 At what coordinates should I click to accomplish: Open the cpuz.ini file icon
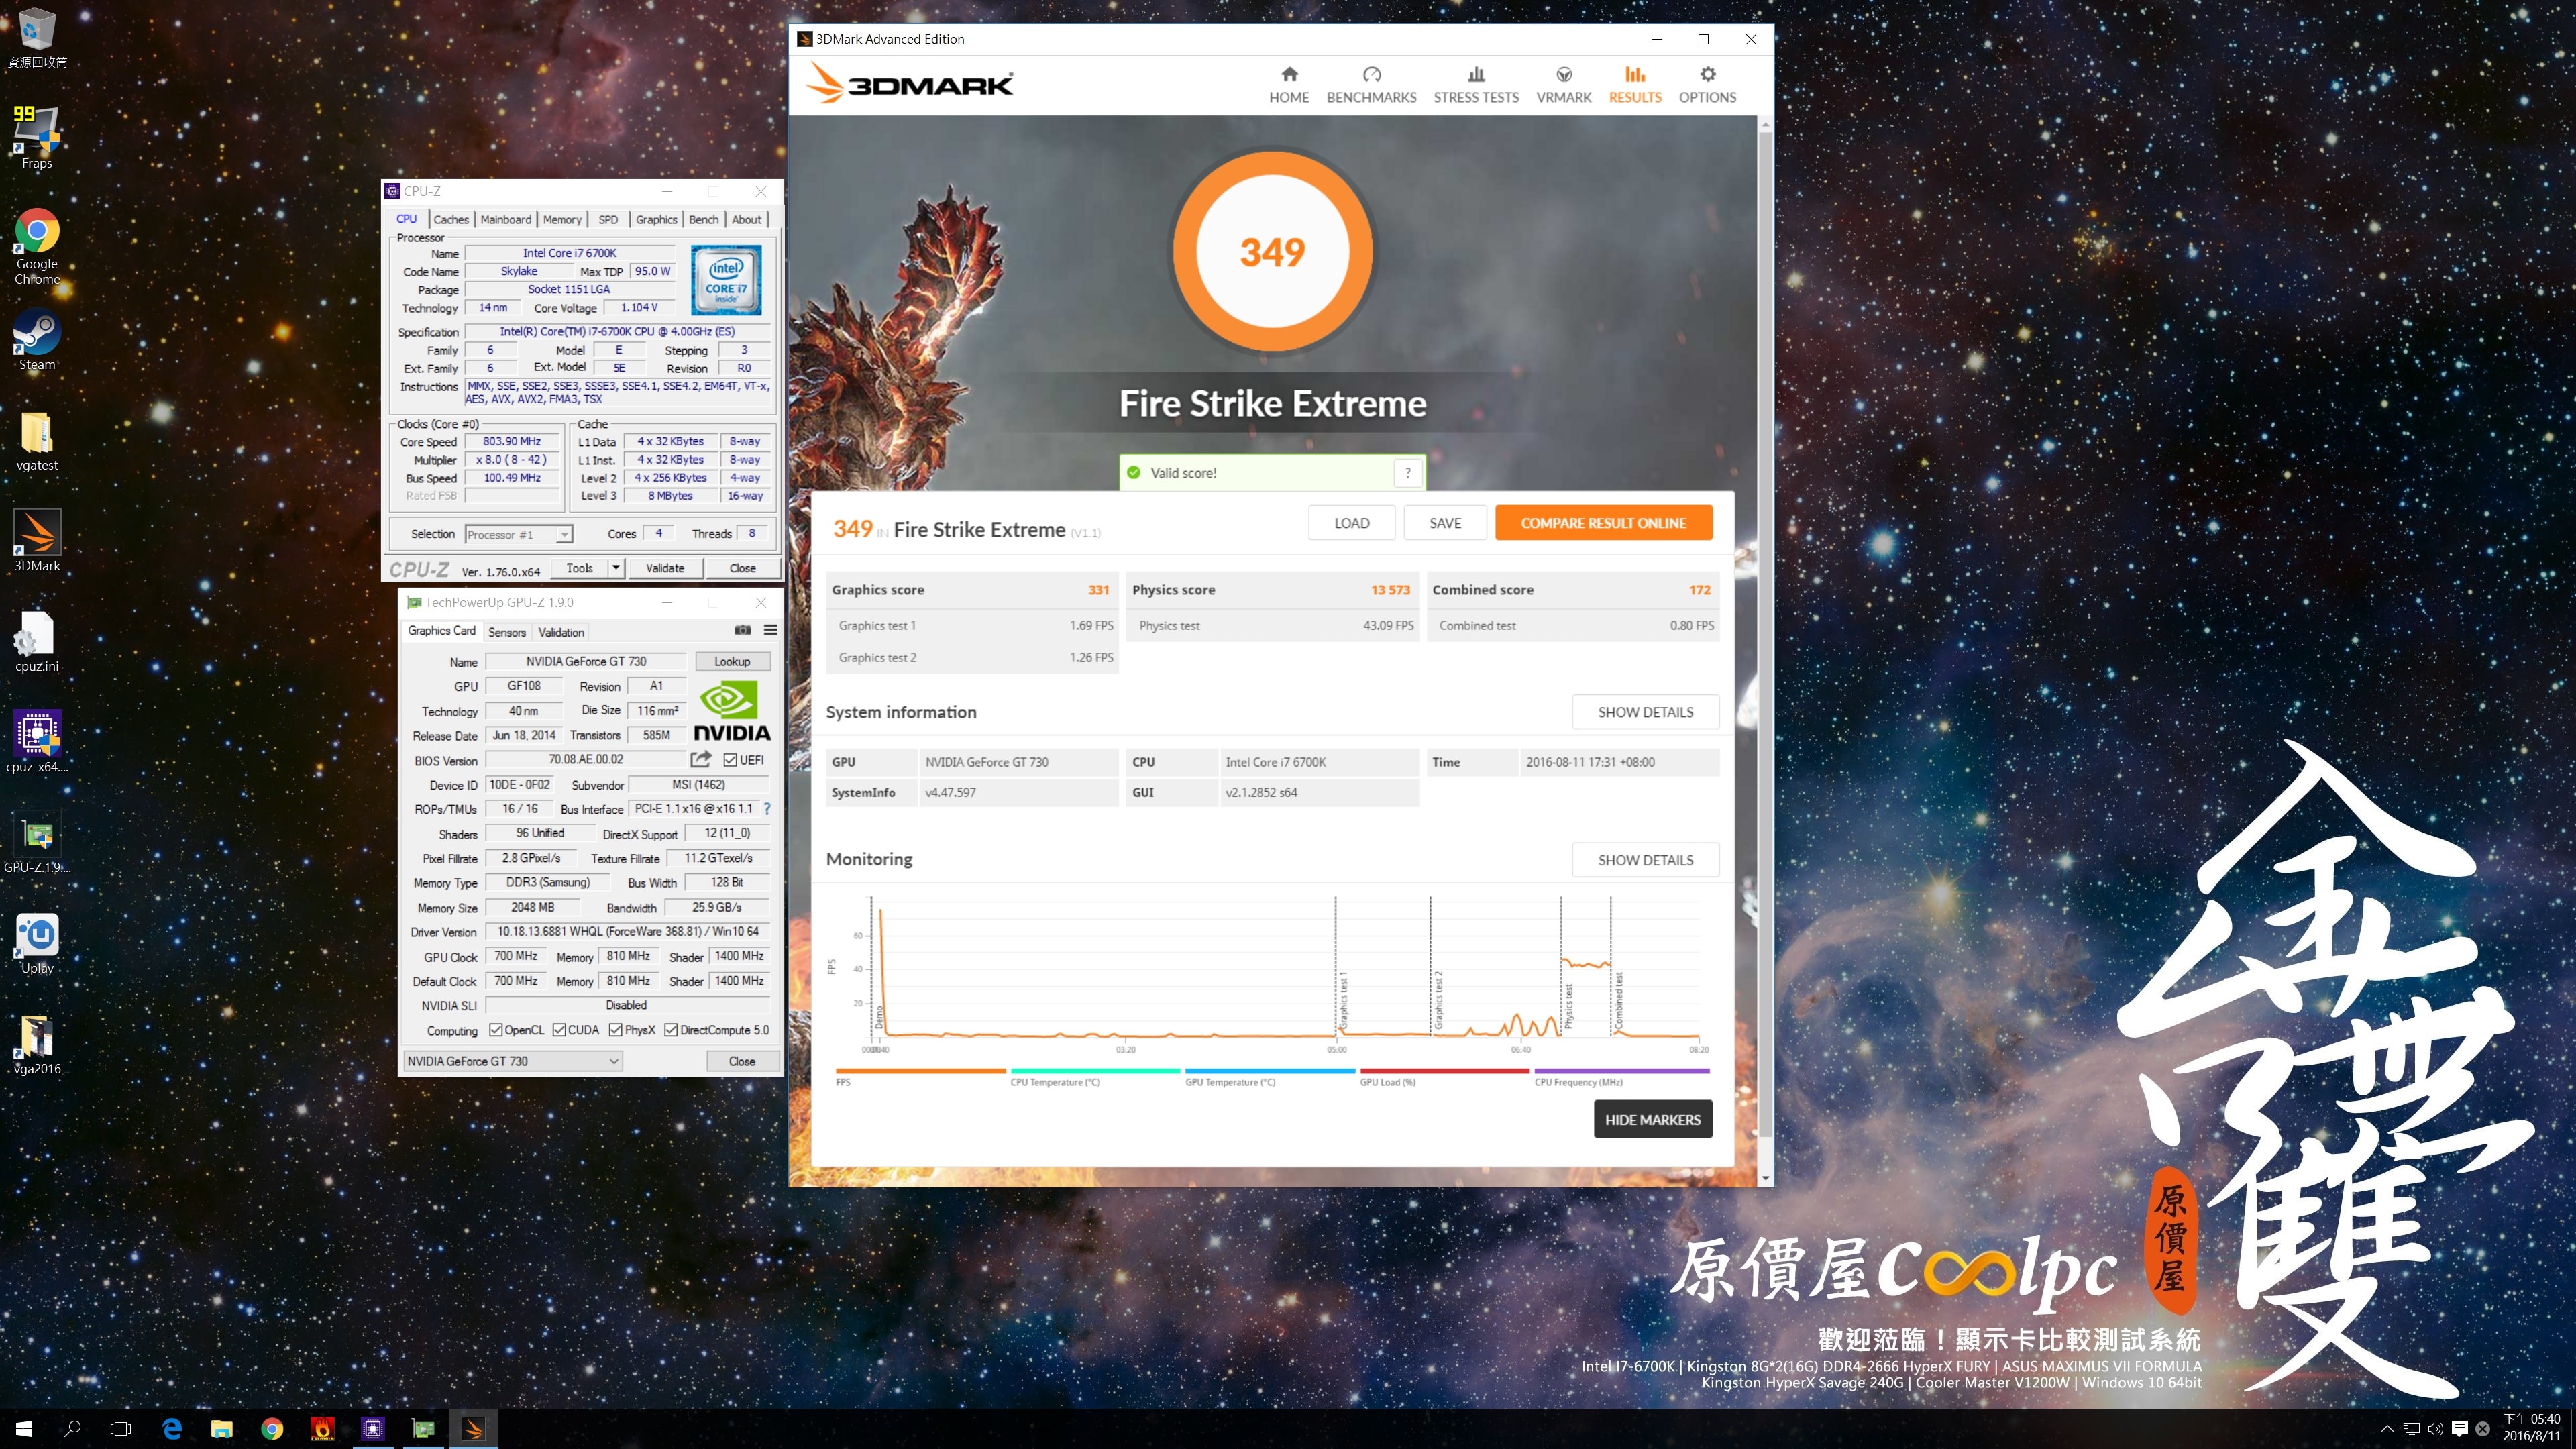point(37,642)
